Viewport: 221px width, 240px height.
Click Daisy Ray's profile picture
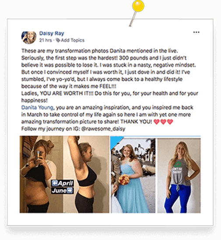point(29,37)
